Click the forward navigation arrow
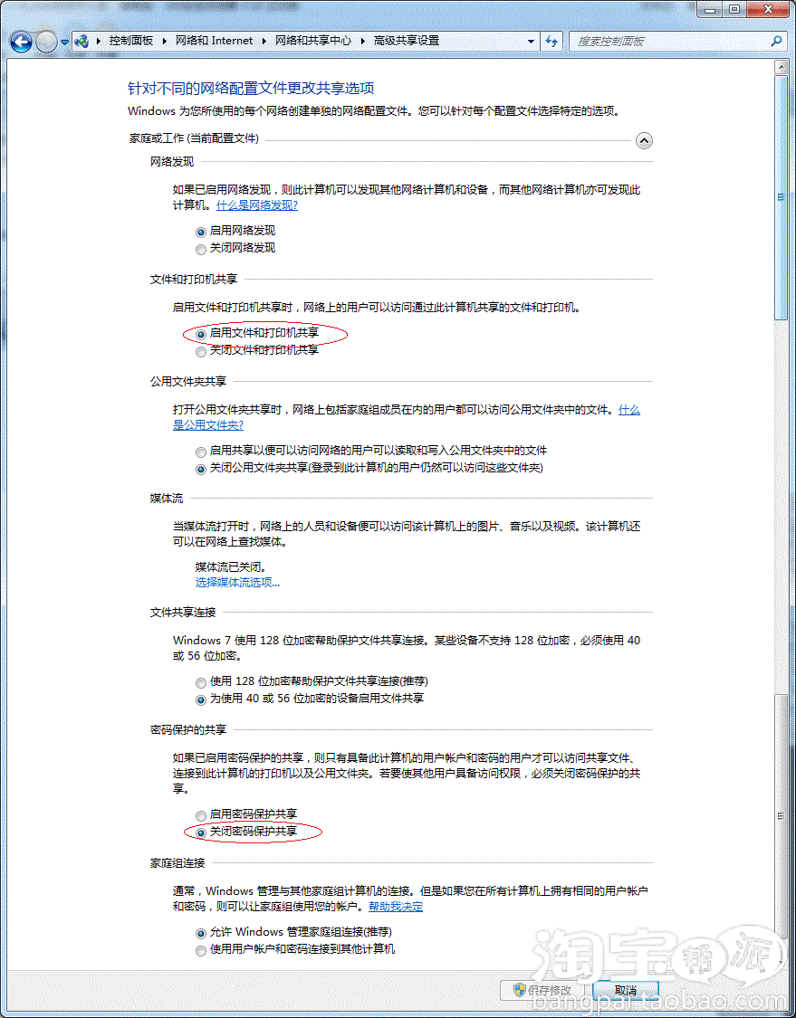The image size is (796, 1018). (44, 42)
